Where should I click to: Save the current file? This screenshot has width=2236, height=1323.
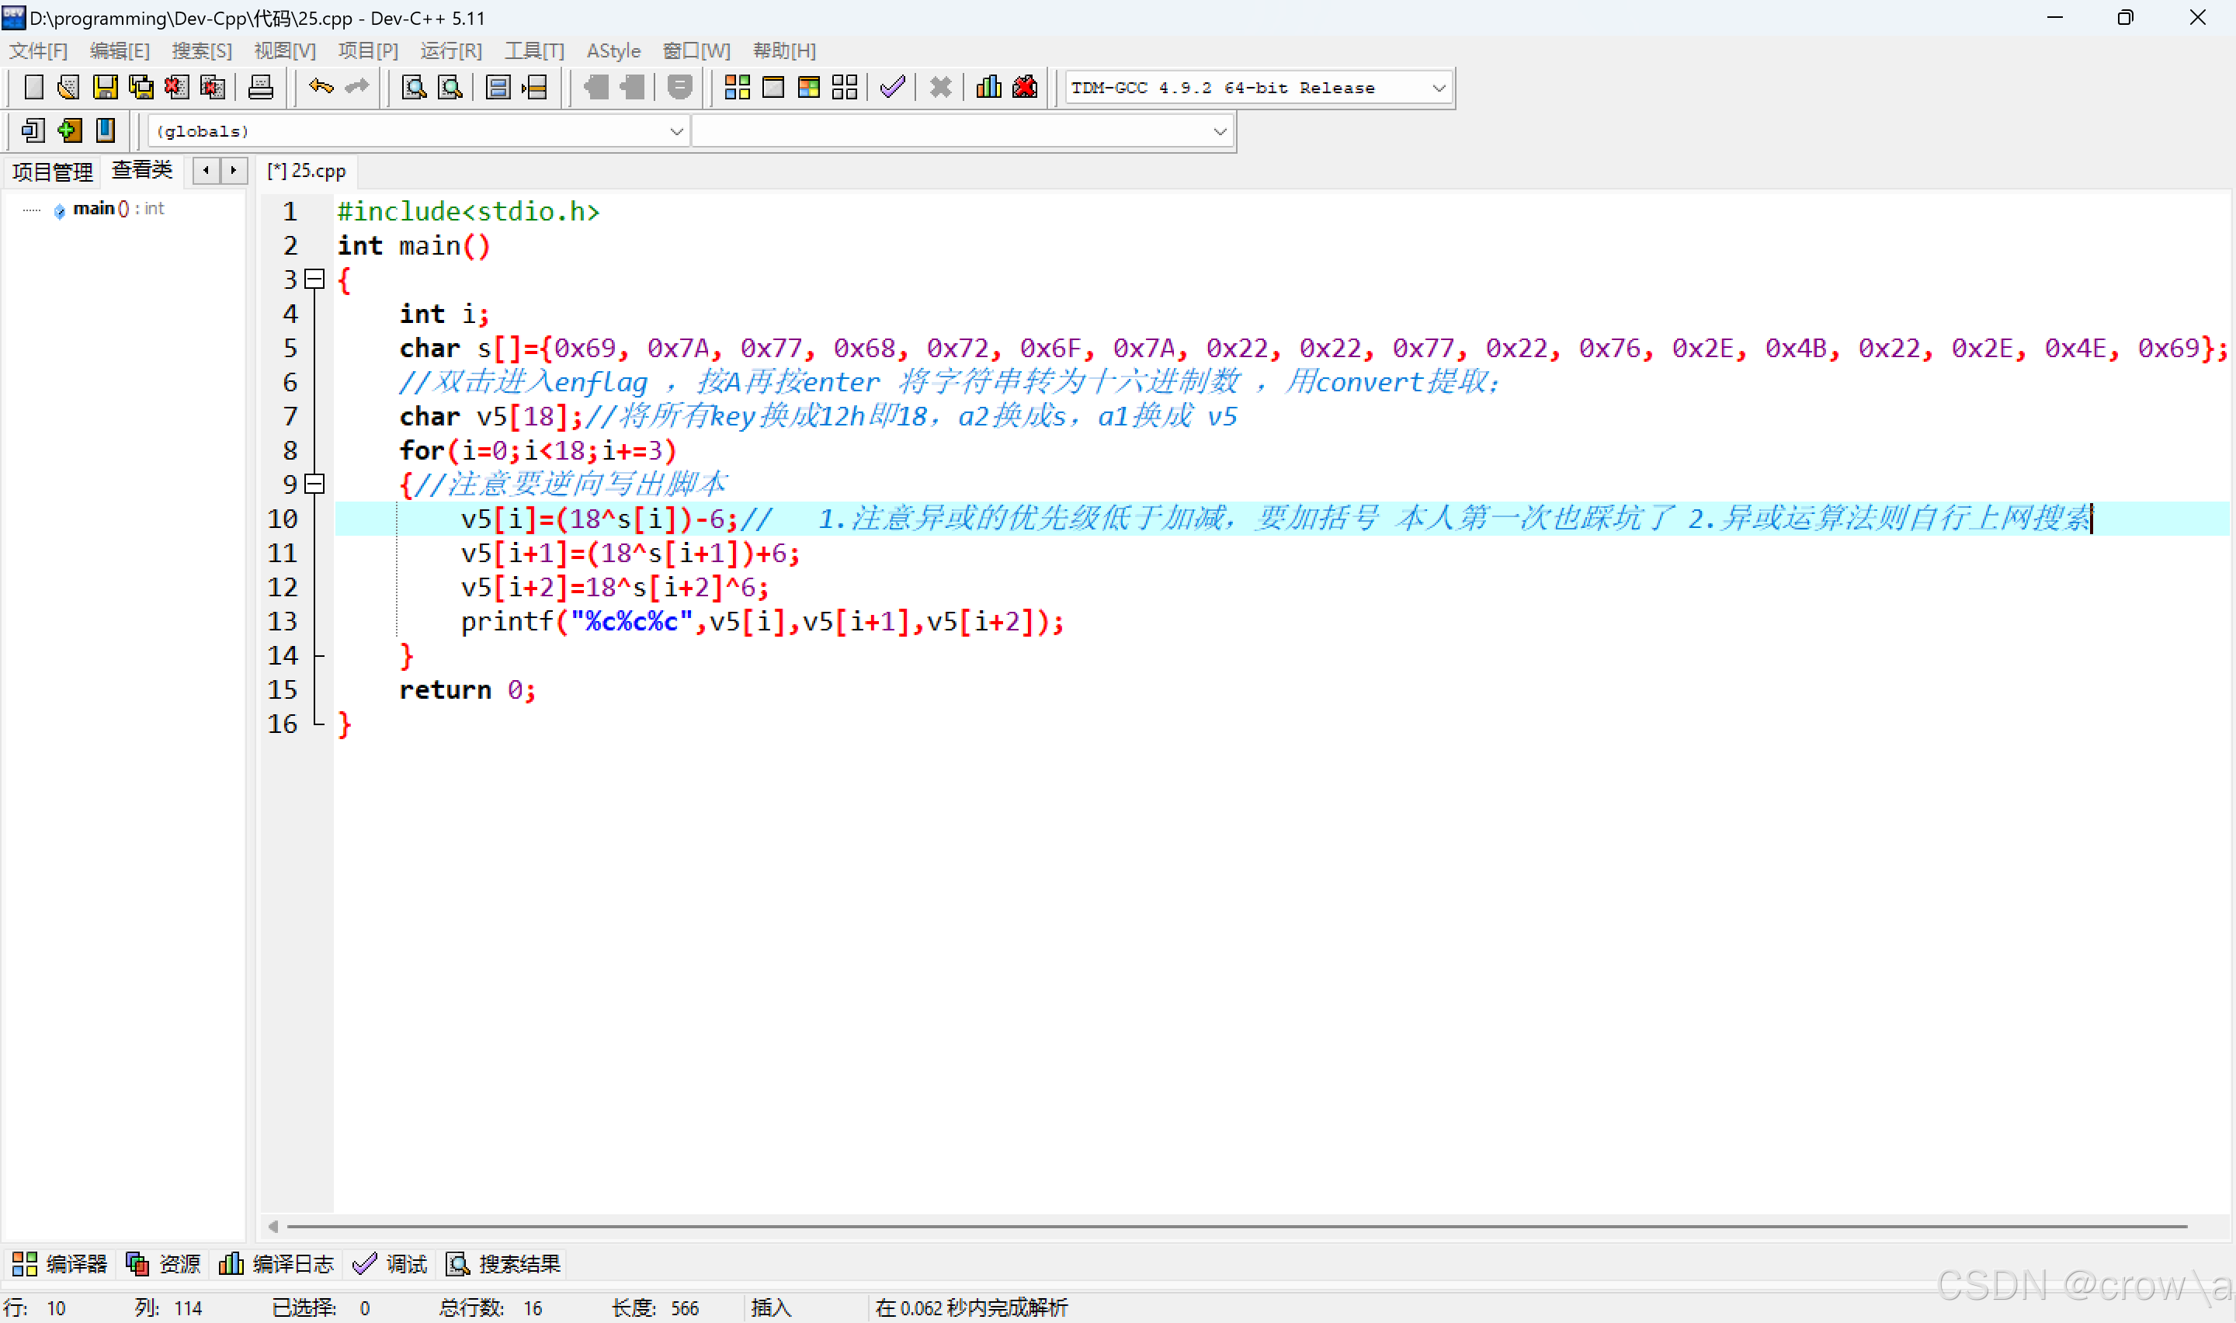tap(106, 86)
